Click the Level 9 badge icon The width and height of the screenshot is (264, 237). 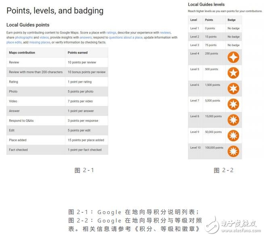[x=233, y=135]
